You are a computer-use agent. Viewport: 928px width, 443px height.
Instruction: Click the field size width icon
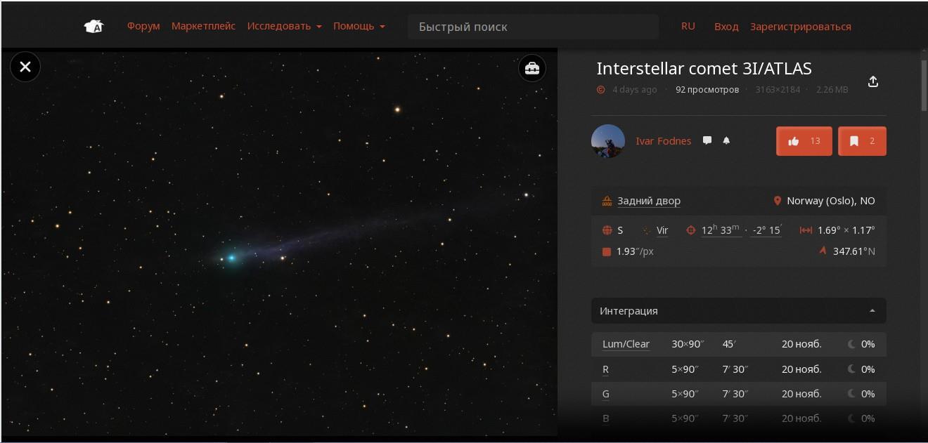coord(806,230)
